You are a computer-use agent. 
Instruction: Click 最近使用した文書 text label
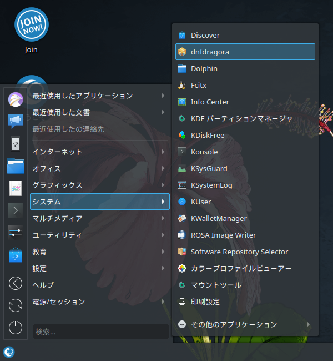61,112
